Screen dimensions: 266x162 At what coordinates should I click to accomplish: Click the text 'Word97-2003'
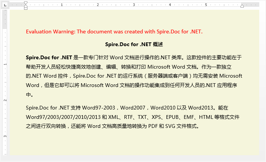tap(98, 108)
